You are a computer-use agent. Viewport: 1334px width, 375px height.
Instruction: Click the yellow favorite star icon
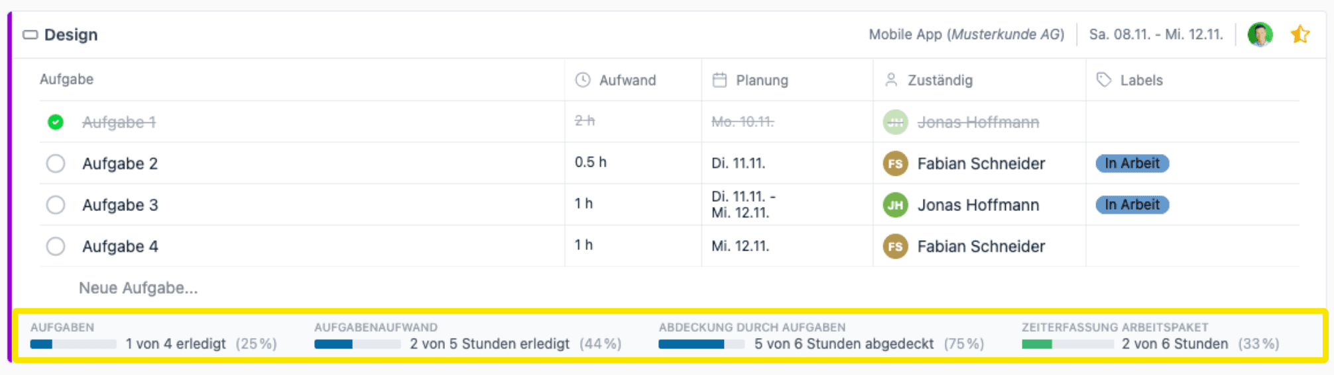click(x=1300, y=34)
